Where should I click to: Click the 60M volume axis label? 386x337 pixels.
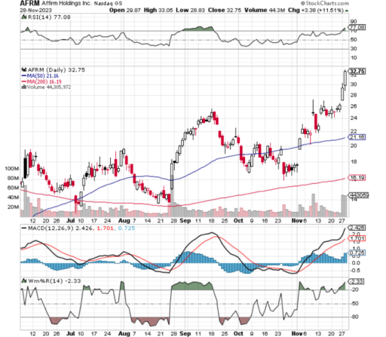tap(13, 188)
